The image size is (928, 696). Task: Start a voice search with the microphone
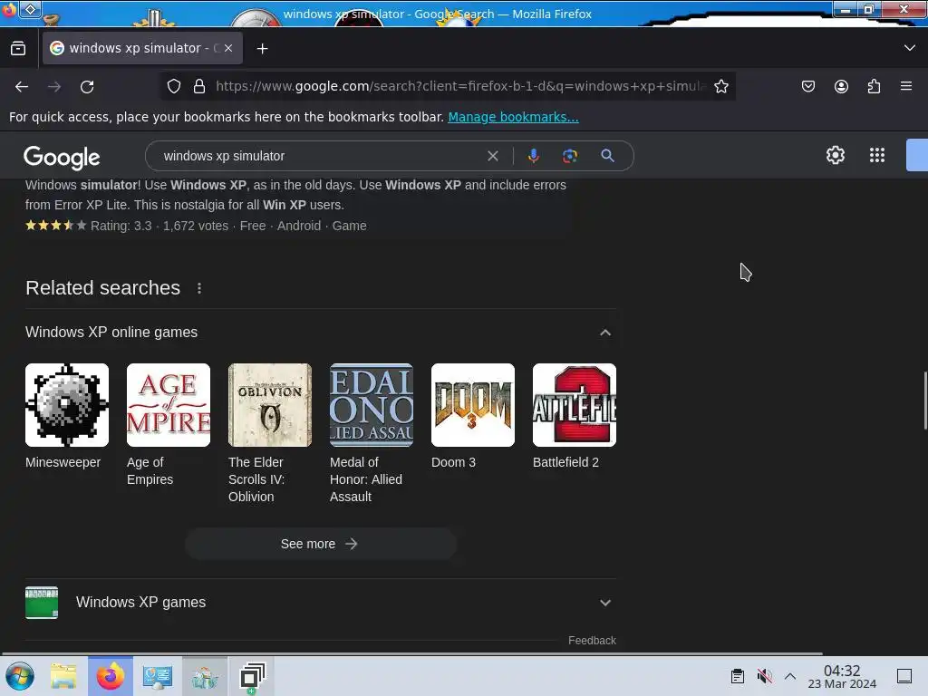pos(533,156)
